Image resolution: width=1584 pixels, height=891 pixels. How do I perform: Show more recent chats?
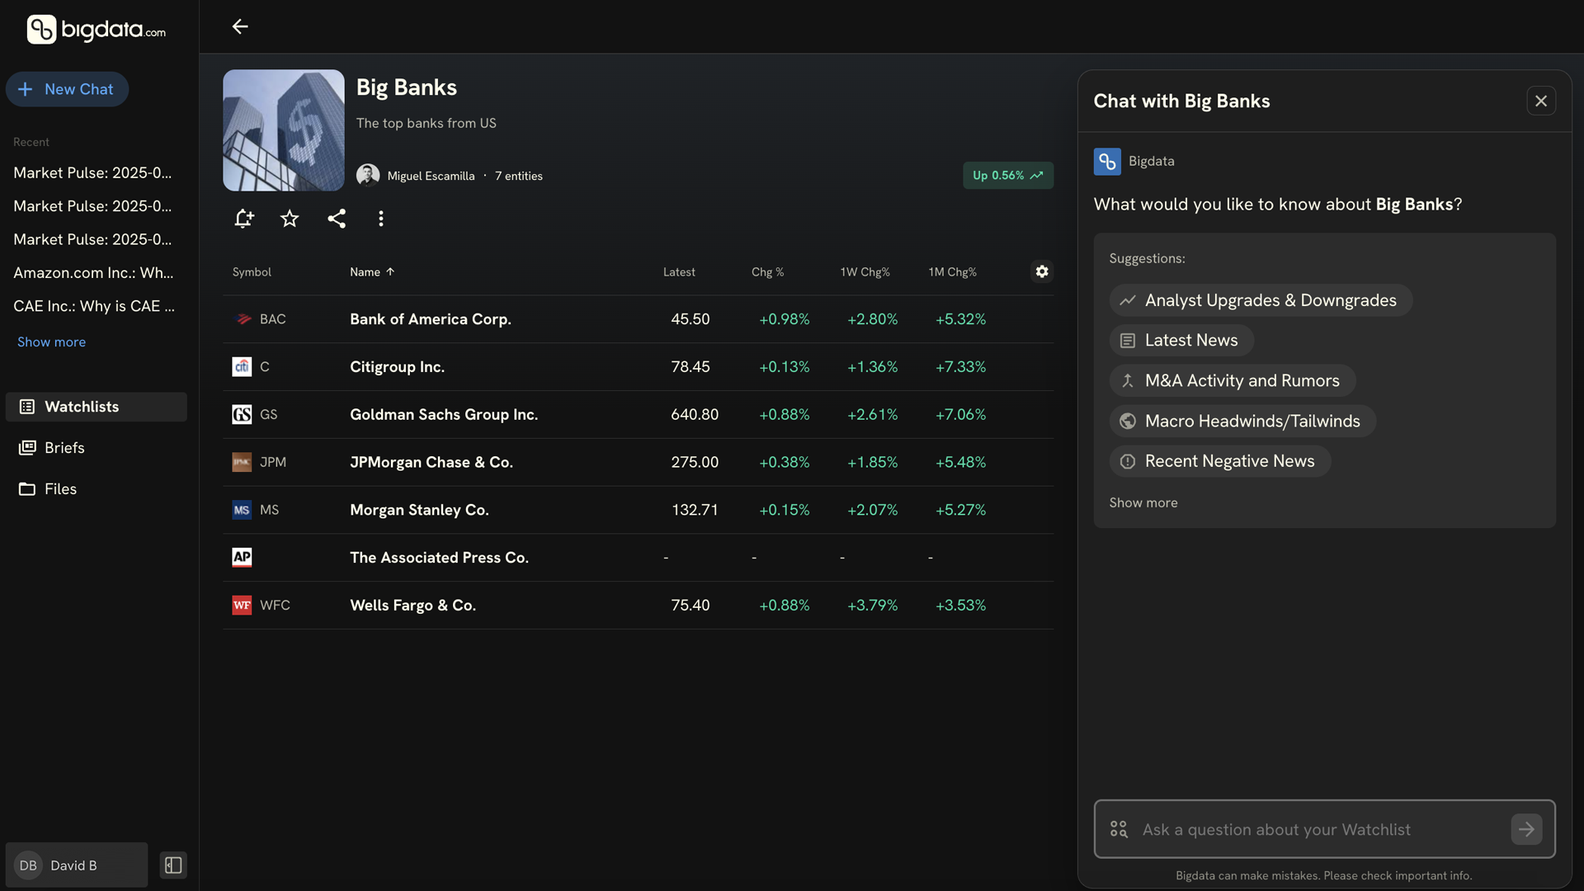click(x=51, y=342)
